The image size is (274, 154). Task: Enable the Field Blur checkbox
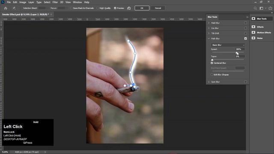pos(245,23)
